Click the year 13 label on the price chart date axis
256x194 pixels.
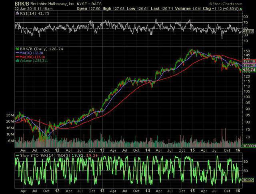pos(102,150)
